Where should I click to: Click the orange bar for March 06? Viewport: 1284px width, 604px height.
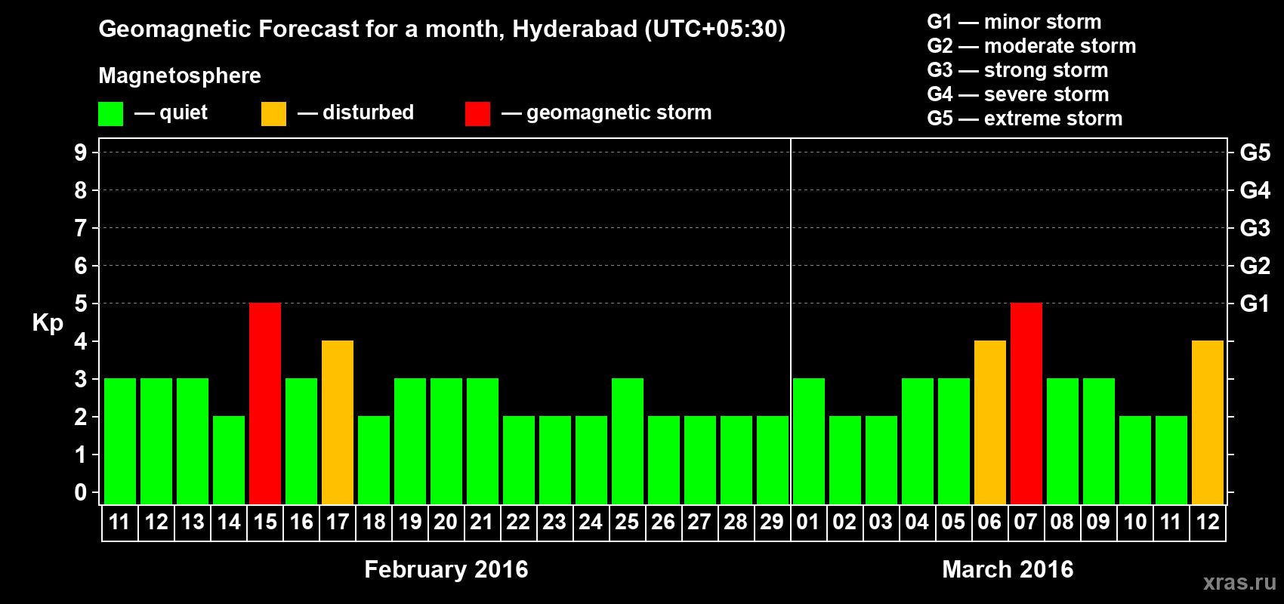[990, 422]
